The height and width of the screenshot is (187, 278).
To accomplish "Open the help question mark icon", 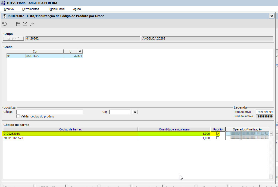I will click(x=25, y=24).
